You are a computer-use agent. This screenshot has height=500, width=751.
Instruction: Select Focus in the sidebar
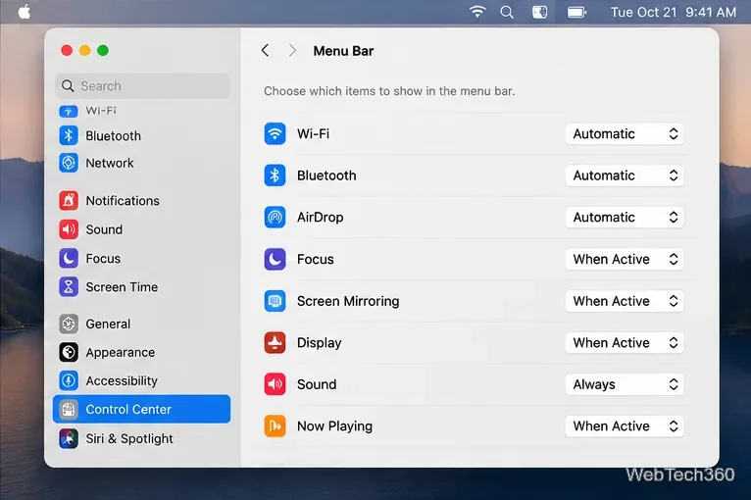[142, 259]
